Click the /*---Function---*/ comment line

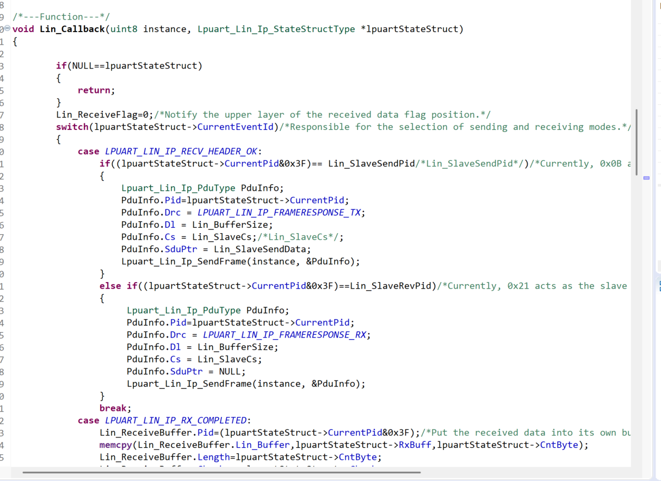tap(61, 17)
